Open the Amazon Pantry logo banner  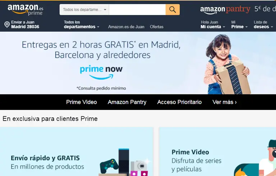pos(225,9)
